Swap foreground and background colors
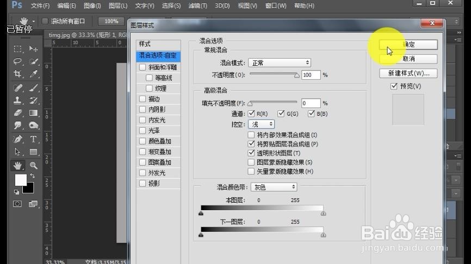This screenshot has height=264, width=471. coord(32,175)
